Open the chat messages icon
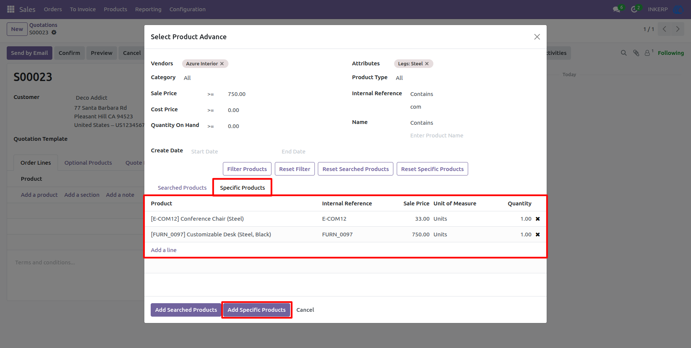691x348 pixels. (x=617, y=9)
